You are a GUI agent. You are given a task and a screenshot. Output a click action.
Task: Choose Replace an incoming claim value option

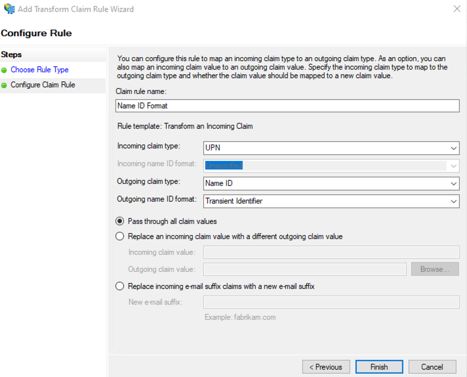(x=119, y=236)
